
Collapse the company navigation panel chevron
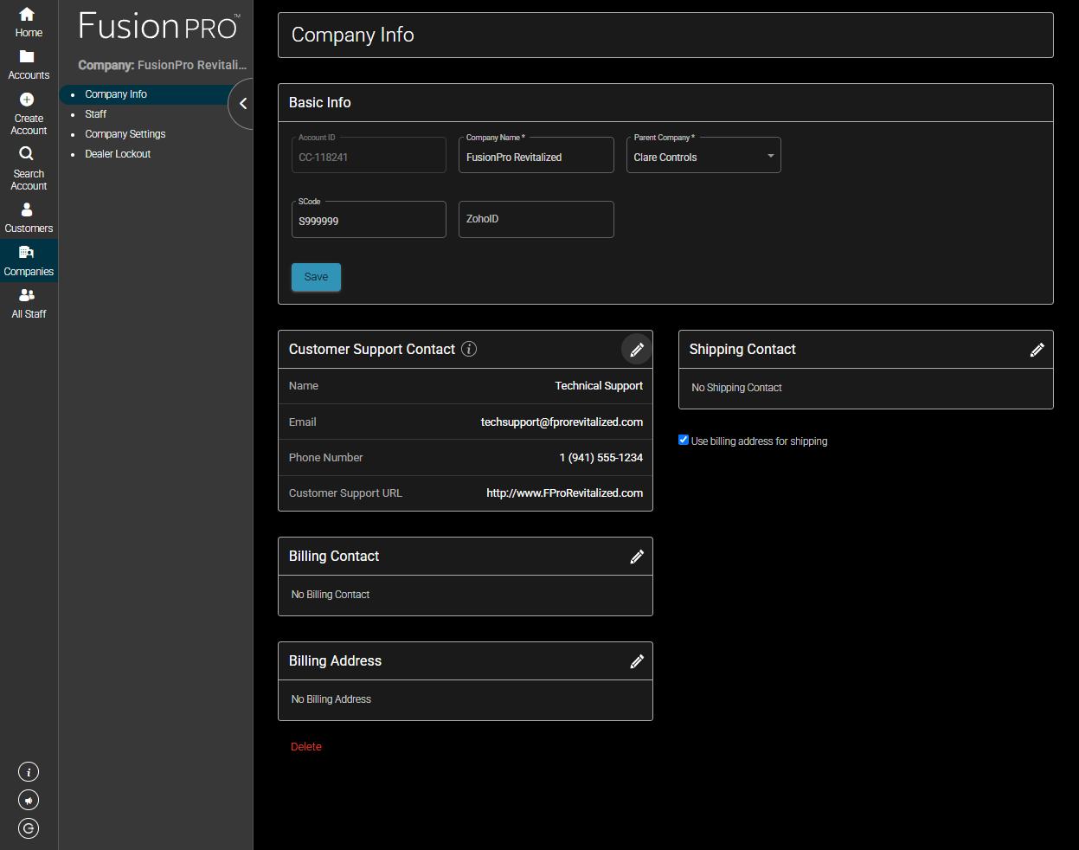point(242,103)
